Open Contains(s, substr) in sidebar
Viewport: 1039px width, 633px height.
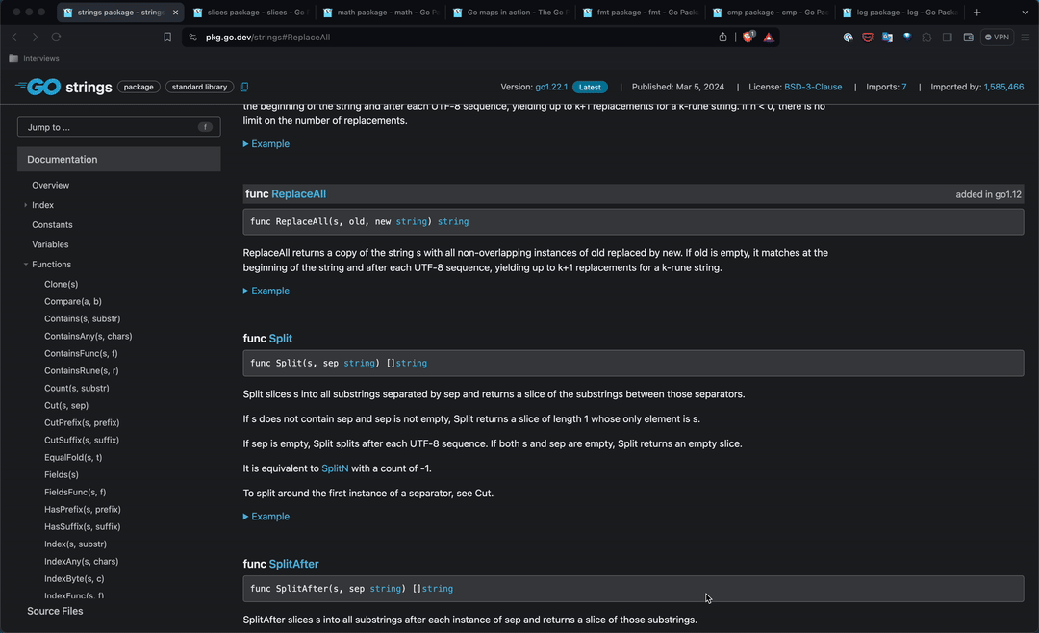pos(82,318)
